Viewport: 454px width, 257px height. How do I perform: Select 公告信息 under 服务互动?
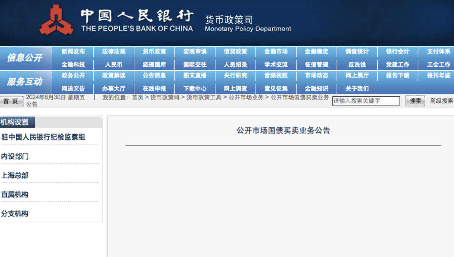click(154, 75)
